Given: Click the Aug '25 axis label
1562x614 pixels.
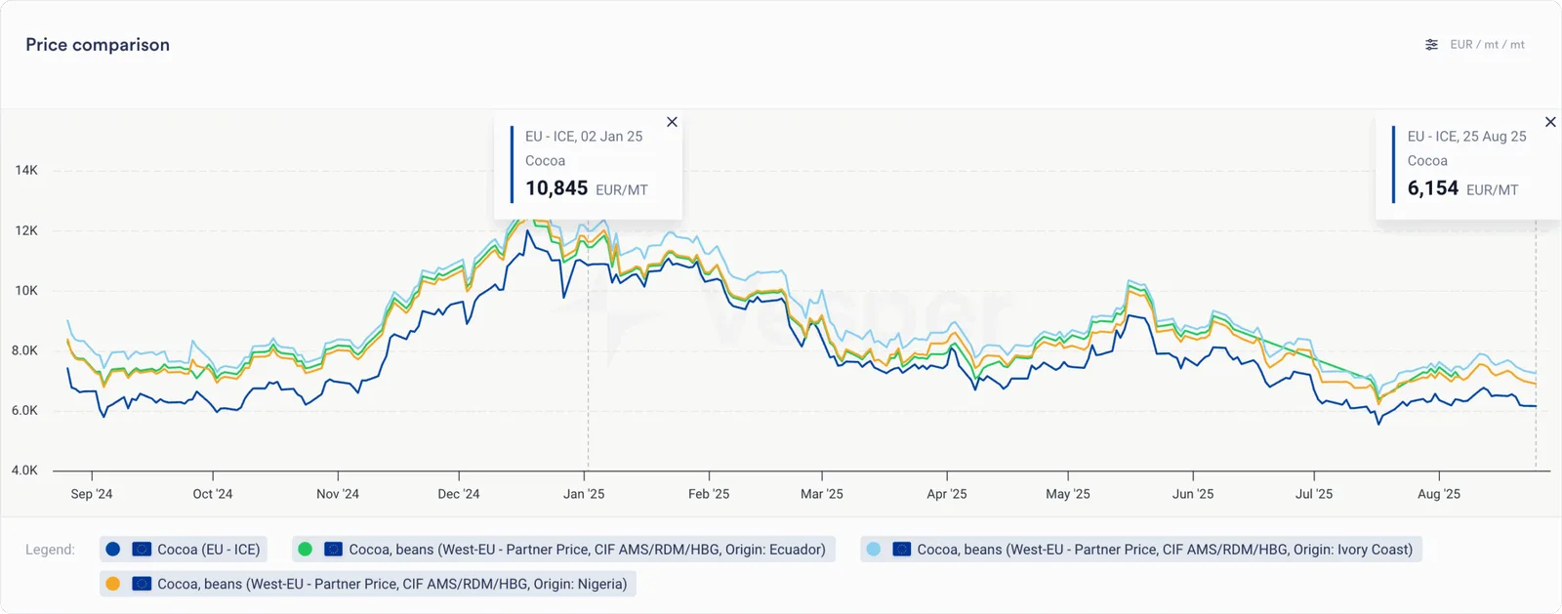Looking at the screenshot, I should tap(1439, 494).
